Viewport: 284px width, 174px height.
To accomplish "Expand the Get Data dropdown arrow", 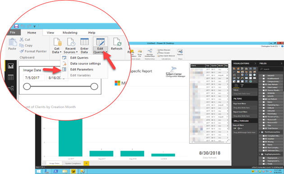I will click(60, 52).
